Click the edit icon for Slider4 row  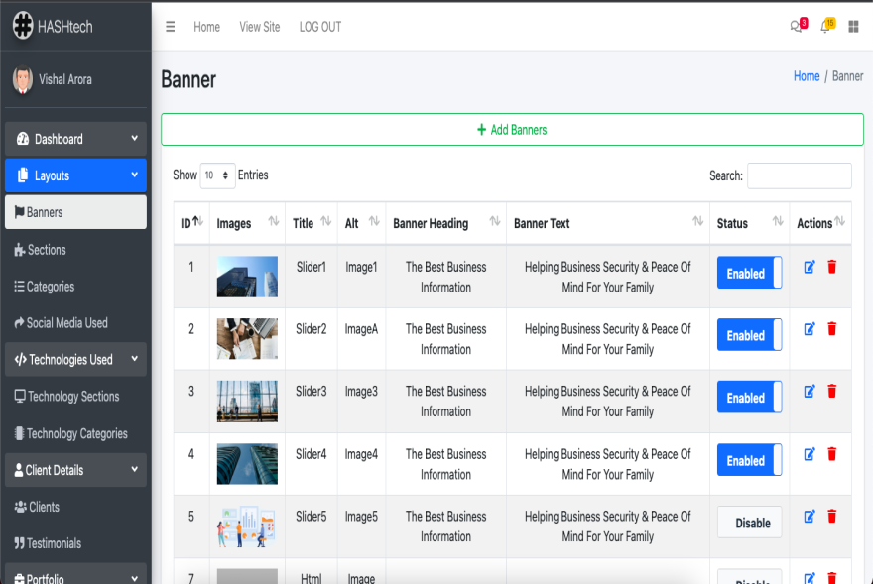[810, 454]
